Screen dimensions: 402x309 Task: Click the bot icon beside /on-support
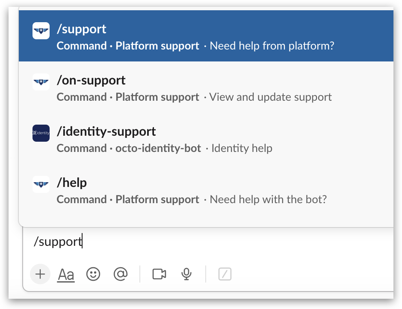pos(41,82)
